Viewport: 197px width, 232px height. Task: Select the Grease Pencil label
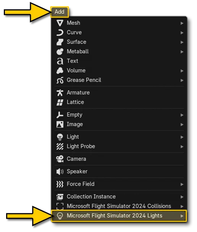pyautogui.click(x=84, y=80)
